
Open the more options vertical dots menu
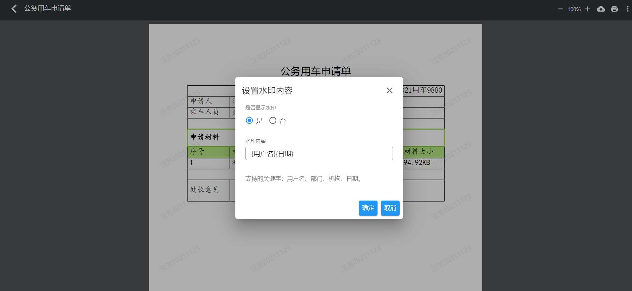tap(628, 9)
